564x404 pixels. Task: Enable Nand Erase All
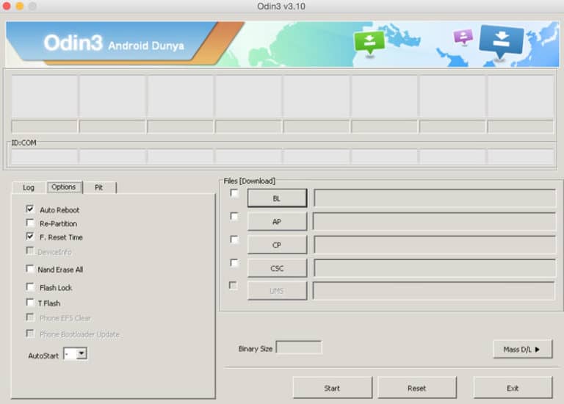point(30,270)
